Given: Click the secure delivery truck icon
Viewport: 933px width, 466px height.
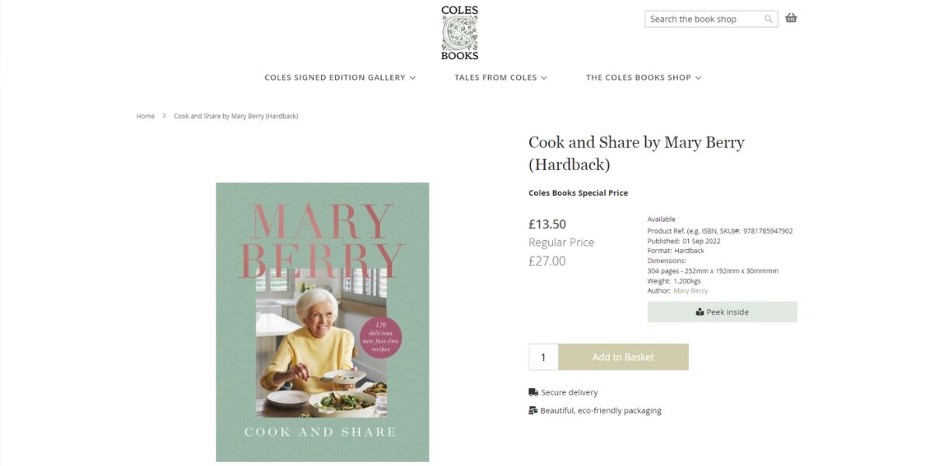Looking at the screenshot, I should (x=532, y=391).
